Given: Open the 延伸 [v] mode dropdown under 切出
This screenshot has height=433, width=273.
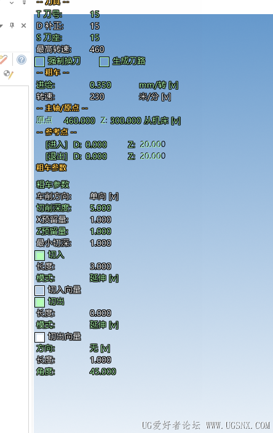Looking at the screenshot, I should pyautogui.click(x=104, y=325).
